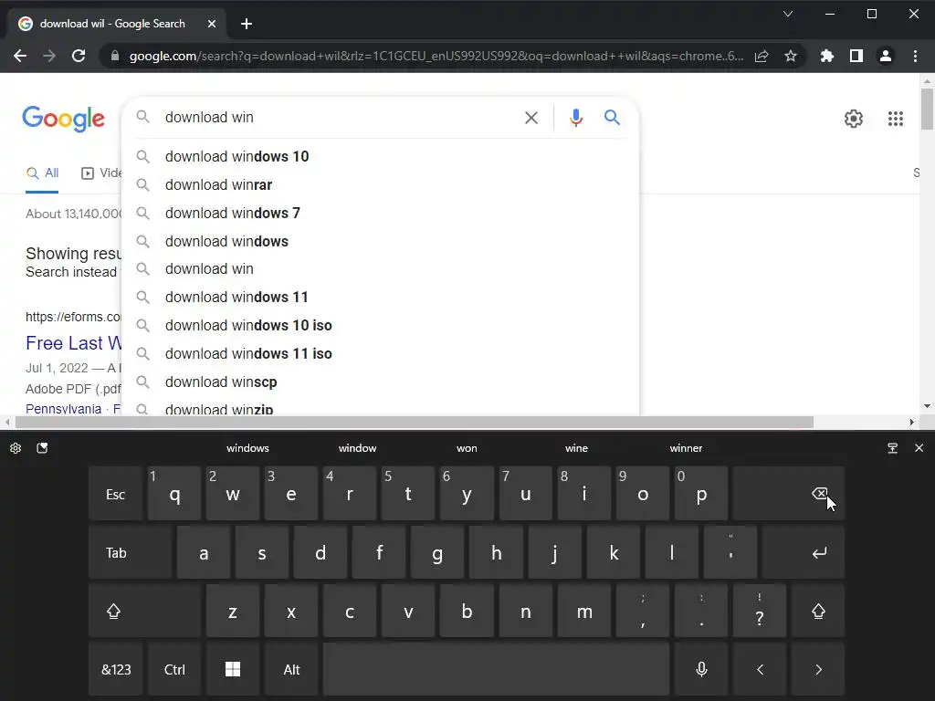
Task: Tap the Ctrl key
Action: [x=174, y=669]
